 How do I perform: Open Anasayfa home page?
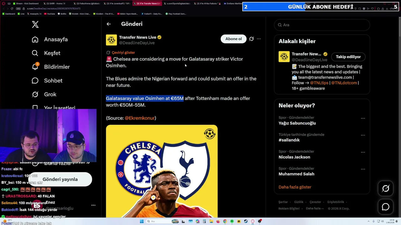pyautogui.click(x=50, y=39)
